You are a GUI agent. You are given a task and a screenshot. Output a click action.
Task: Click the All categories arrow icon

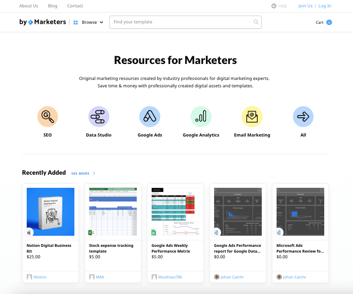[x=303, y=116]
